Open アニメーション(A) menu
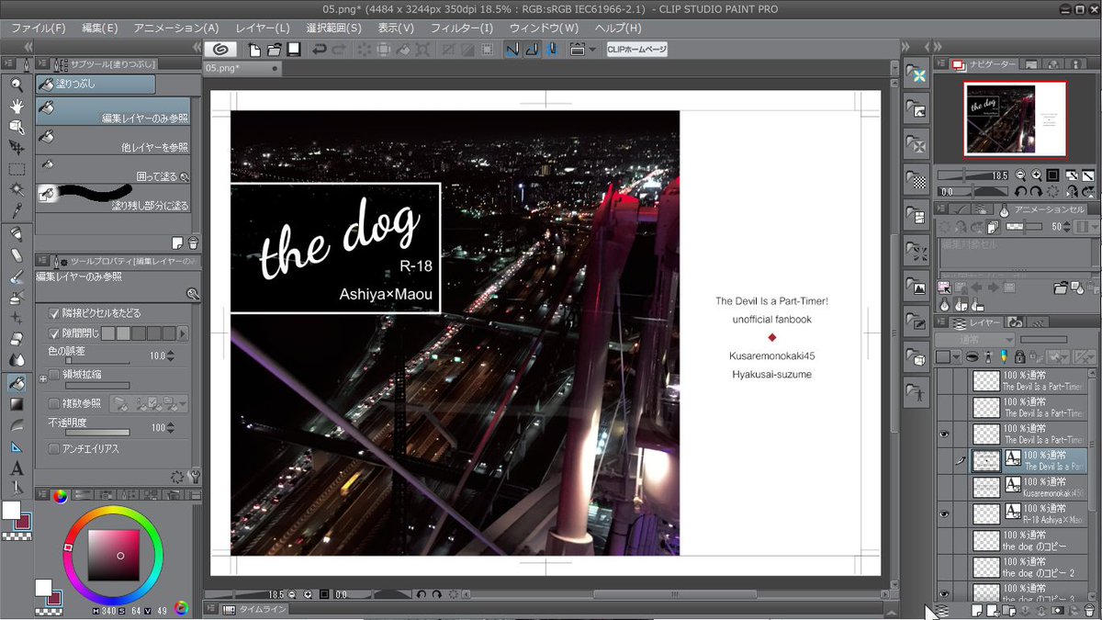The image size is (1102, 620). [x=176, y=28]
